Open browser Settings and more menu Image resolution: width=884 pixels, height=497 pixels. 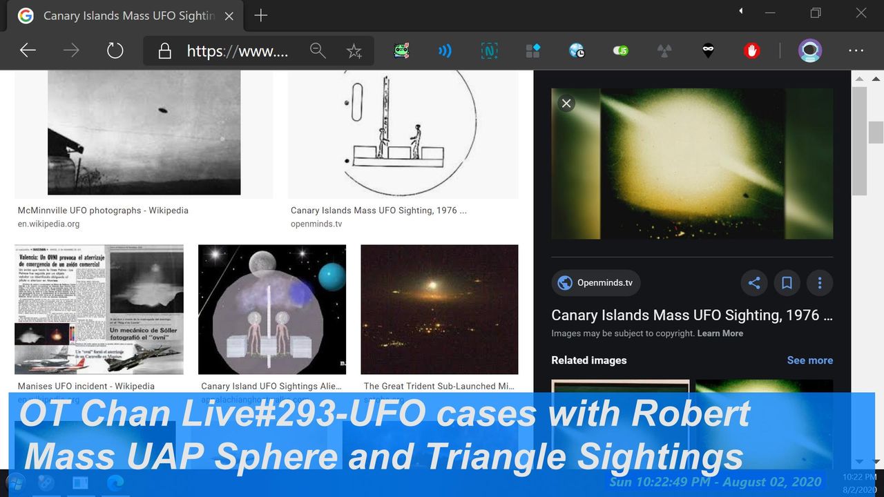pos(856,50)
